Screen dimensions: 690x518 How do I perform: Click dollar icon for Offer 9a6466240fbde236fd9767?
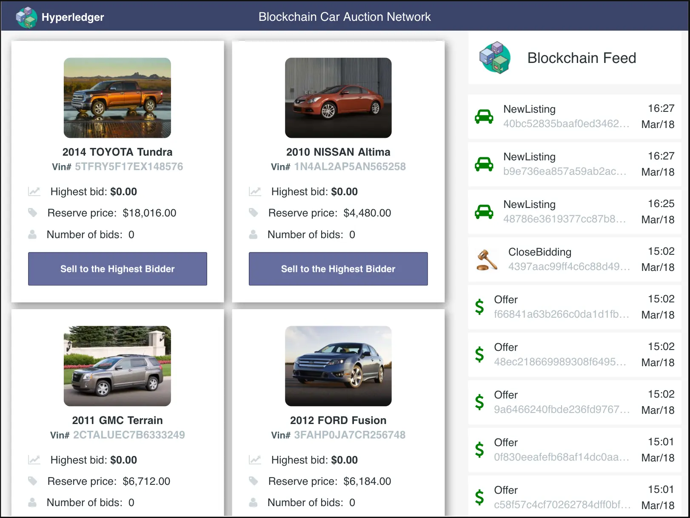[x=479, y=402]
